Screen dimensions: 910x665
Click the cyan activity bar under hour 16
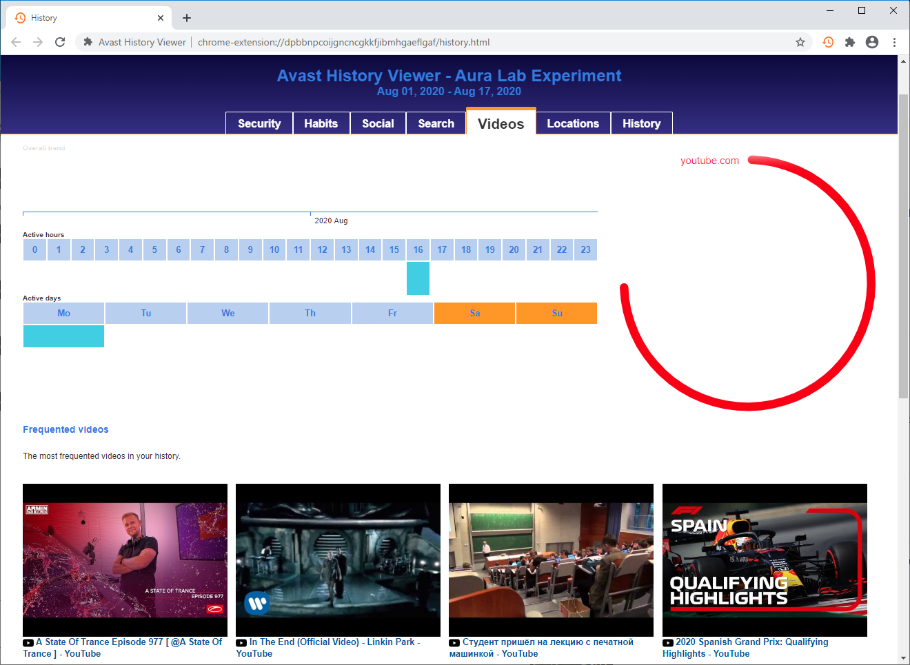click(x=418, y=278)
